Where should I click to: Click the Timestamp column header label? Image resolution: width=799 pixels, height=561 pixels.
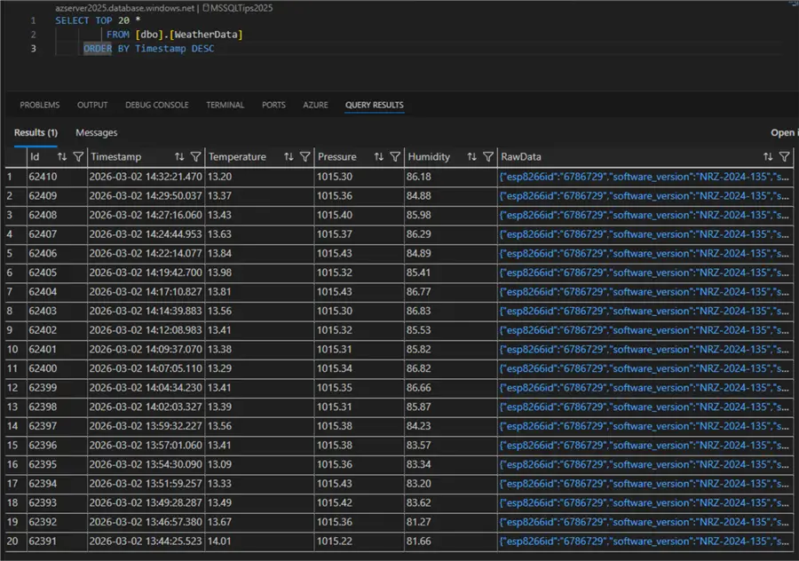point(116,157)
